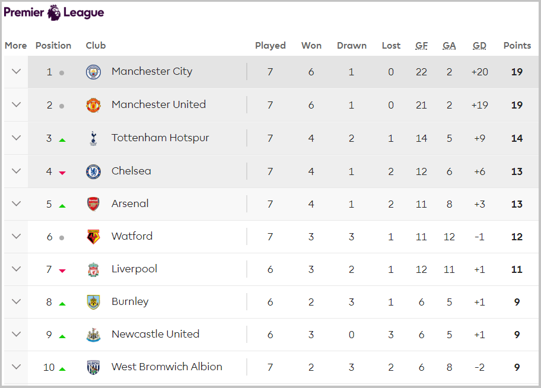Click the Manchester United club crest
This screenshot has height=388, width=541.
[x=93, y=105]
